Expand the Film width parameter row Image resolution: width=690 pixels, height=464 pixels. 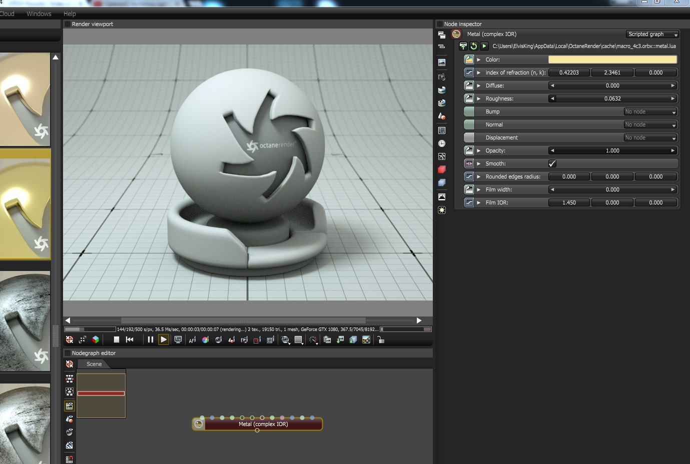click(479, 189)
